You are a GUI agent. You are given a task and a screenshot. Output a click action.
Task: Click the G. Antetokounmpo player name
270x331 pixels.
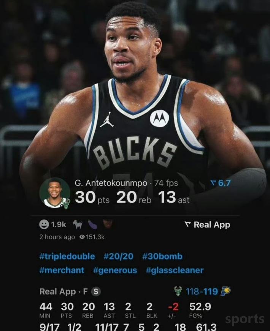111,183
